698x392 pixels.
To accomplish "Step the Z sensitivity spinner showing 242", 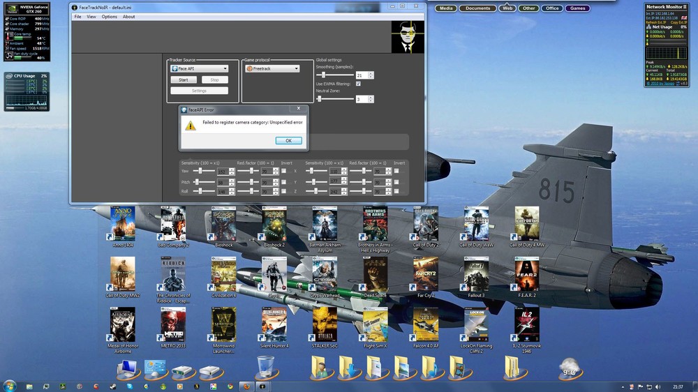I will (x=344, y=192).
